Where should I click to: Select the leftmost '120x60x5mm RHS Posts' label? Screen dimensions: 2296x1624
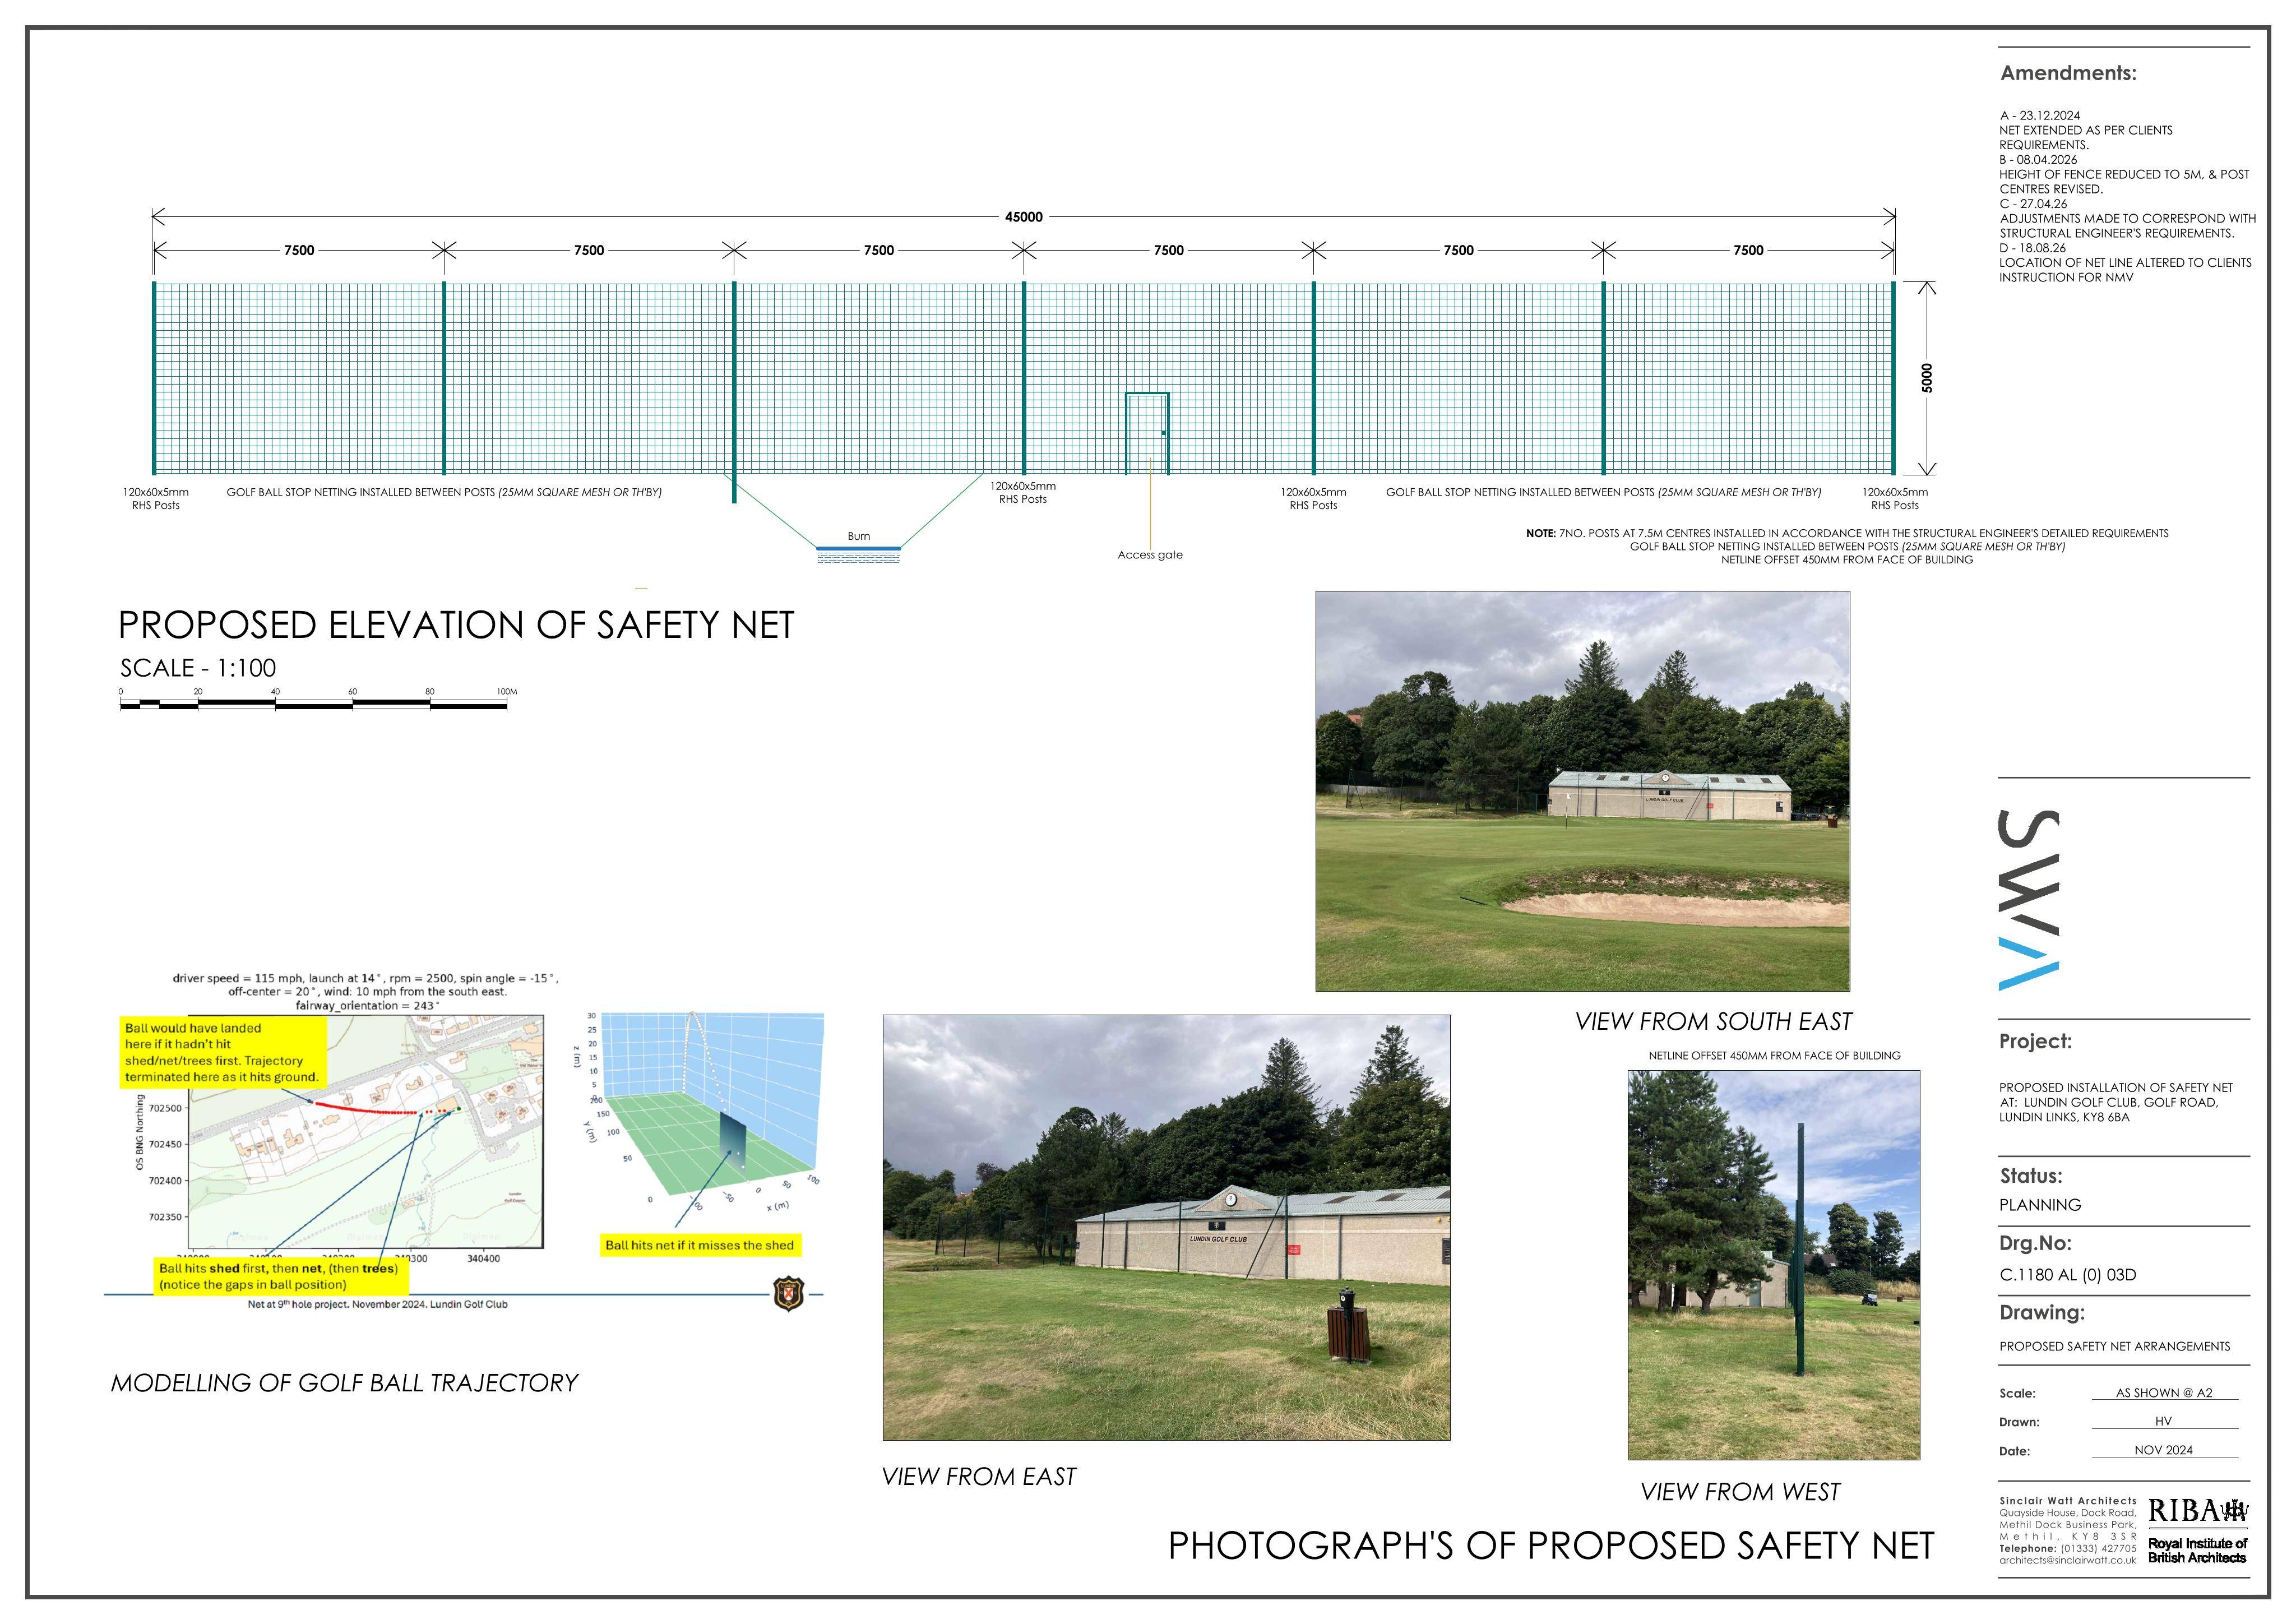click(x=156, y=498)
